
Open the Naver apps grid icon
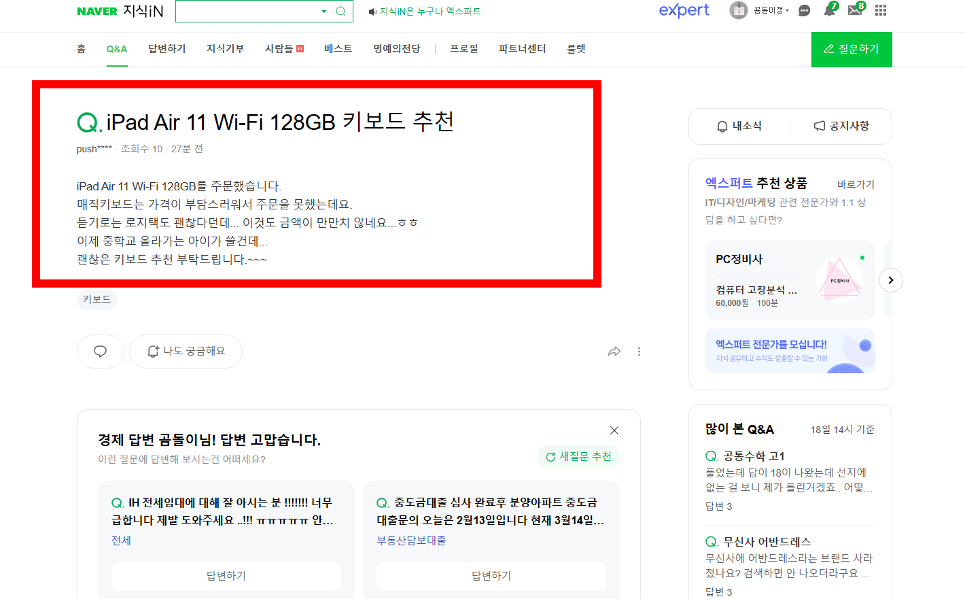click(881, 10)
